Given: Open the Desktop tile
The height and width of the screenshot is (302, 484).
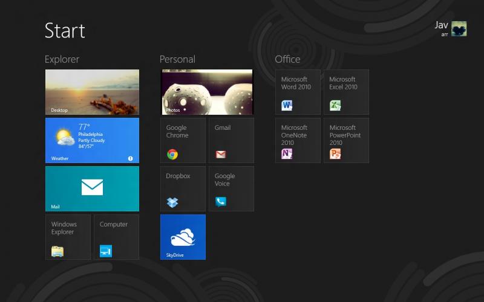Looking at the screenshot, I should (92, 92).
